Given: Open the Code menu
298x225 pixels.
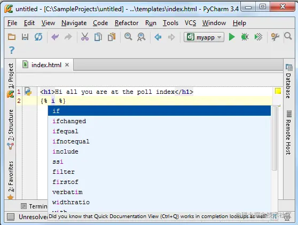Looking at the screenshot, I should coord(100,23).
